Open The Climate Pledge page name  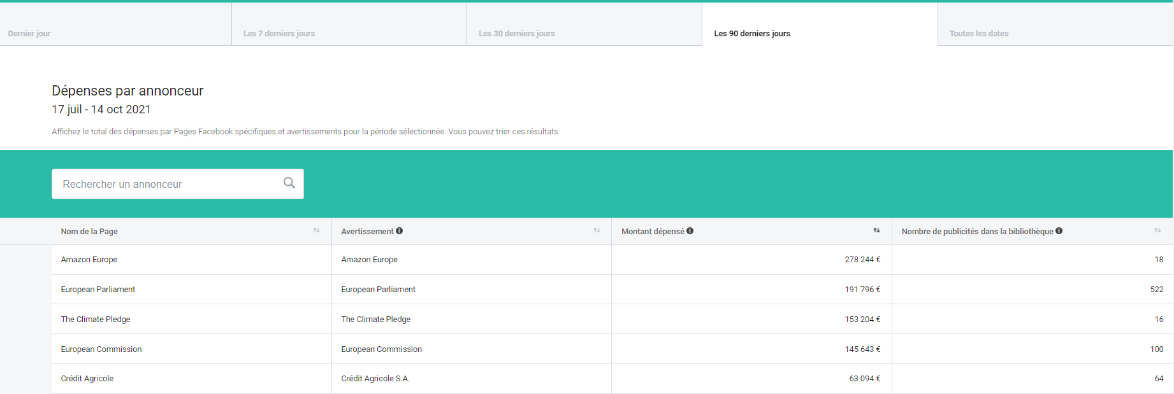(96, 320)
